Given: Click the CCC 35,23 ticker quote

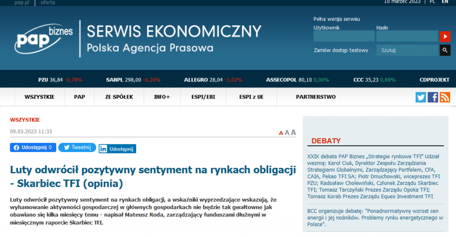Looking at the screenshot, I should (x=374, y=80).
